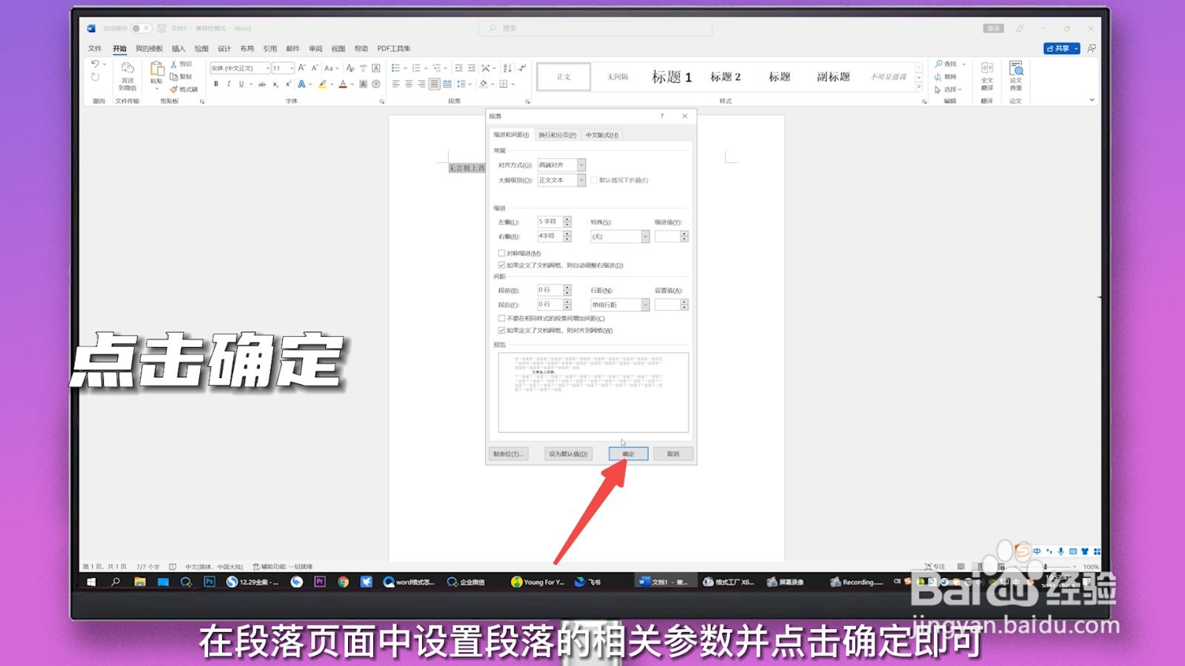Click the Find magnifier icon in ribbon
This screenshot has width=1185, height=666.
coord(939,64)
